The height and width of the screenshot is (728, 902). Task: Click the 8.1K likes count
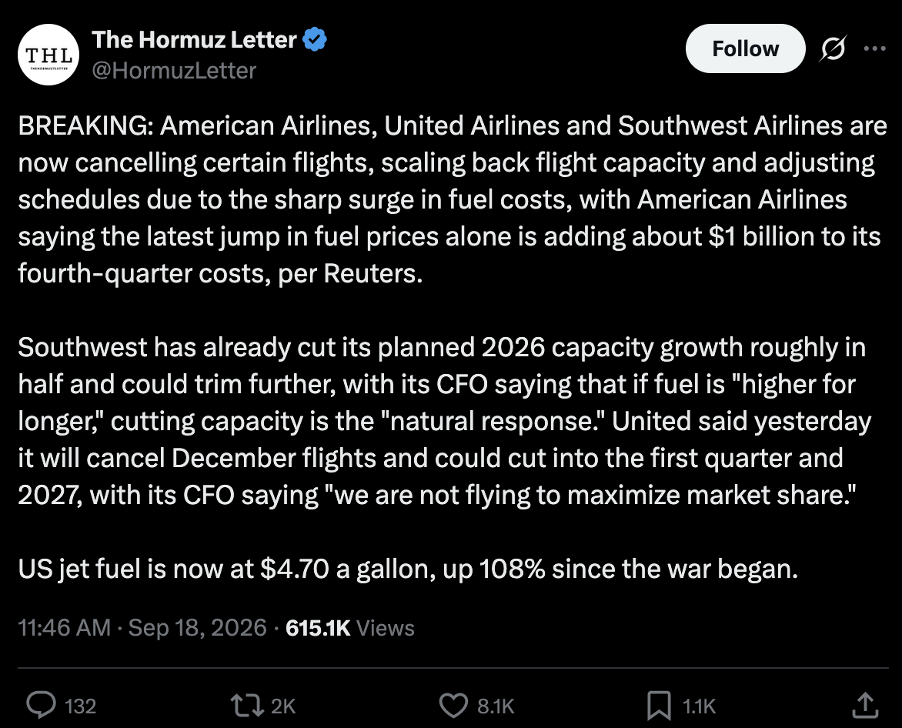(x=496, y=706)
